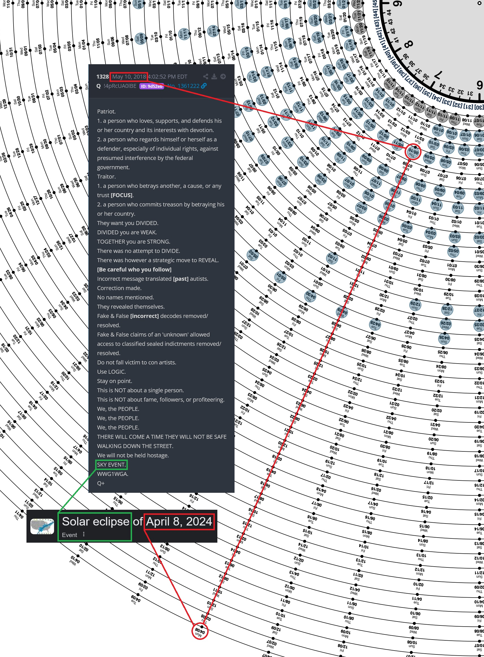
Task: Click the 'Mon 04/08' calendar marker
Action: click(x=200, y=631)
